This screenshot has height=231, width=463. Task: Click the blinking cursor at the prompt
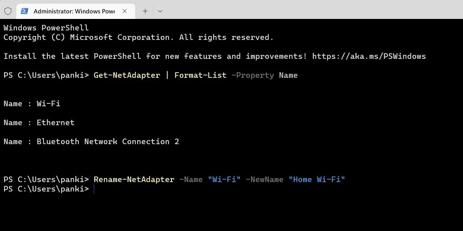pyautogui.click(x=94, y=189)
